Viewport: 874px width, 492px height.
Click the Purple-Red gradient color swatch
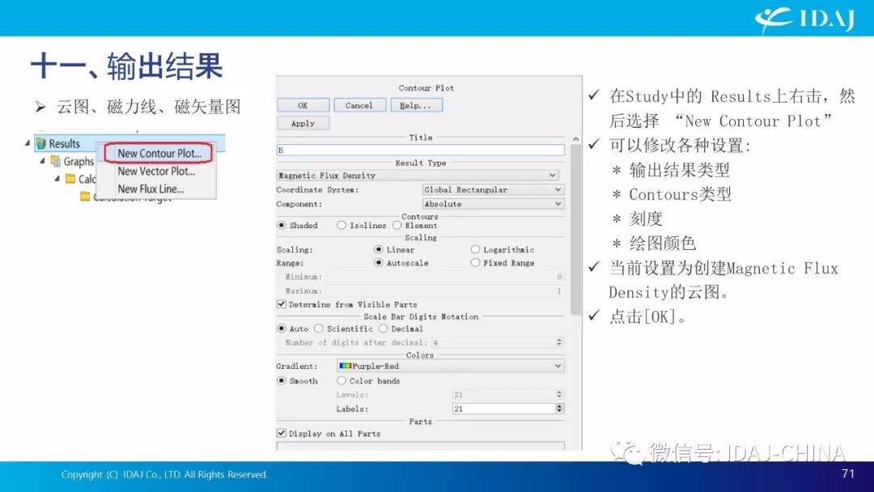[345, 366]
